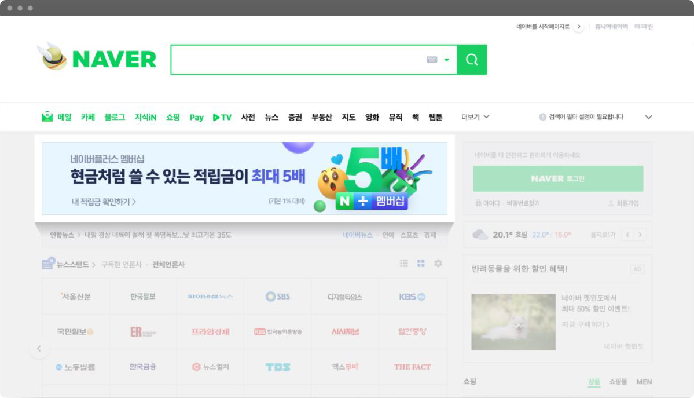
Task: Open THE FACT press logo
Action: click(412, 367)
